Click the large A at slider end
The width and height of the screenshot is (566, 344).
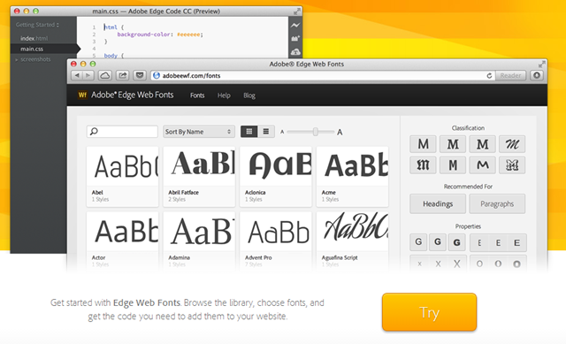[x=340, y=132]
